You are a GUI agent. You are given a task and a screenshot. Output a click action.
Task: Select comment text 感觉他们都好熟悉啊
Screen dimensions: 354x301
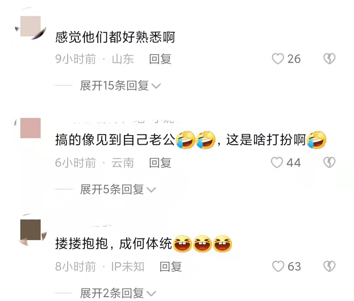[115, 37]
